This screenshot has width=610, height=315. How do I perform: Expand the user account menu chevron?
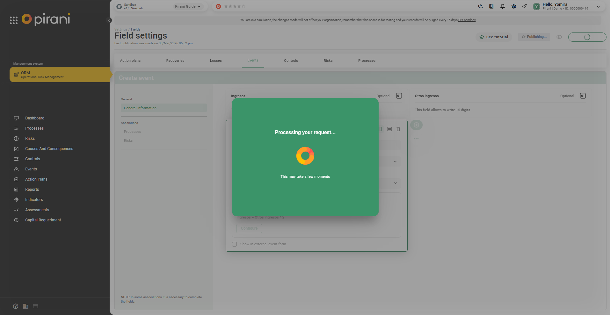(598, 7)
